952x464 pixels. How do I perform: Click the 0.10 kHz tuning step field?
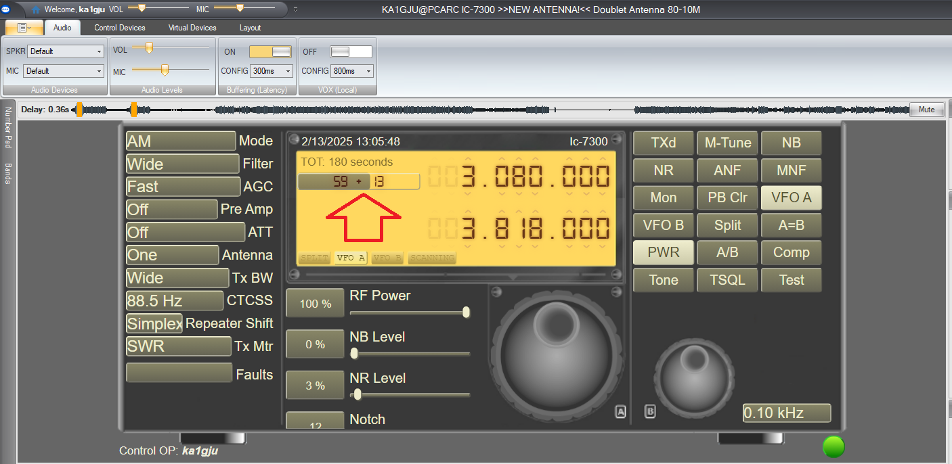(x=786, y=413)
